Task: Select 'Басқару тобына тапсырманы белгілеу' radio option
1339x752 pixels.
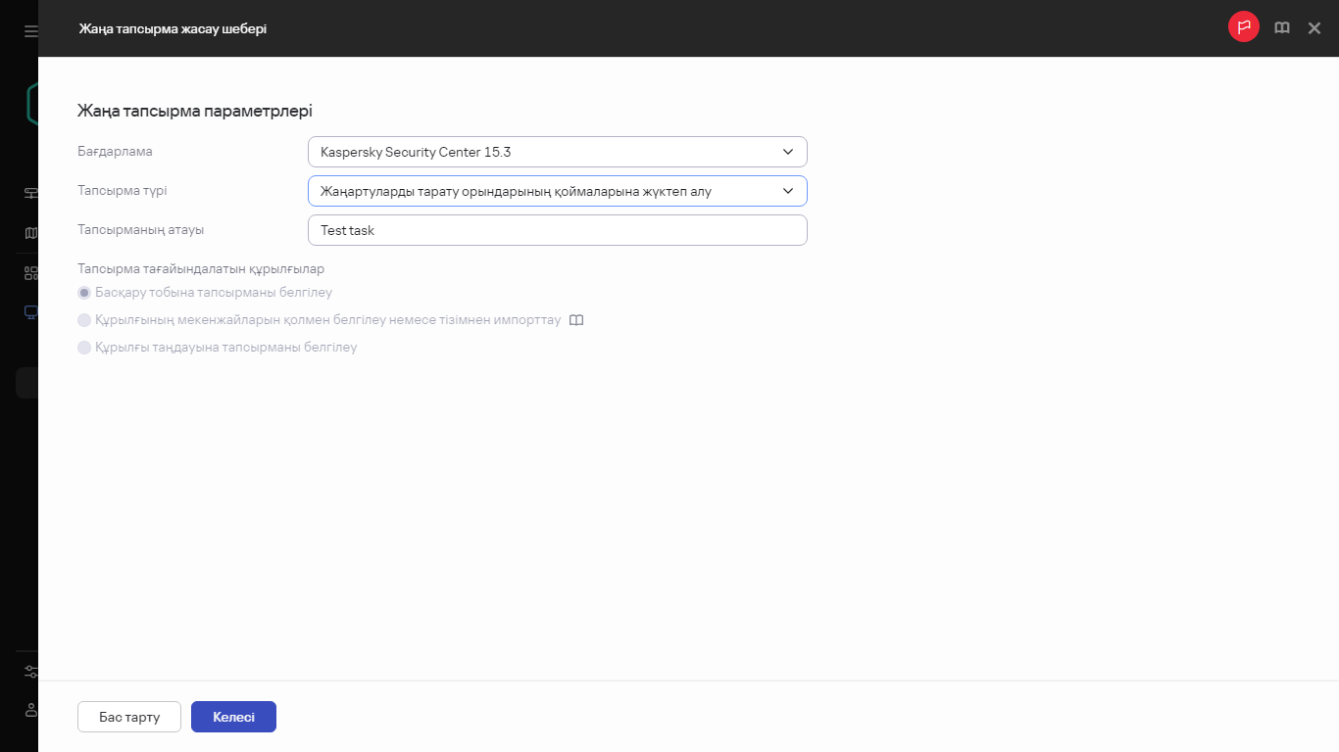Action: point(84,293)
